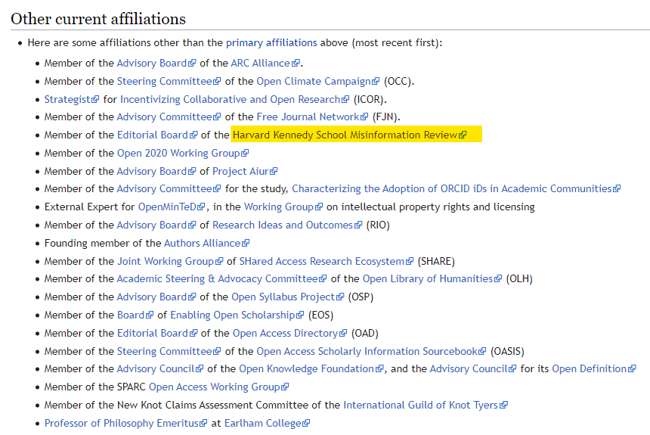The image size is (650, 435).
Task: Click Editorial Board link in Open Access Directory row
Action: 157,334
